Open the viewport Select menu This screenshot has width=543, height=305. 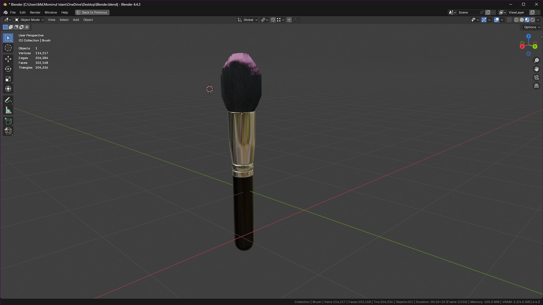[64, 20]
